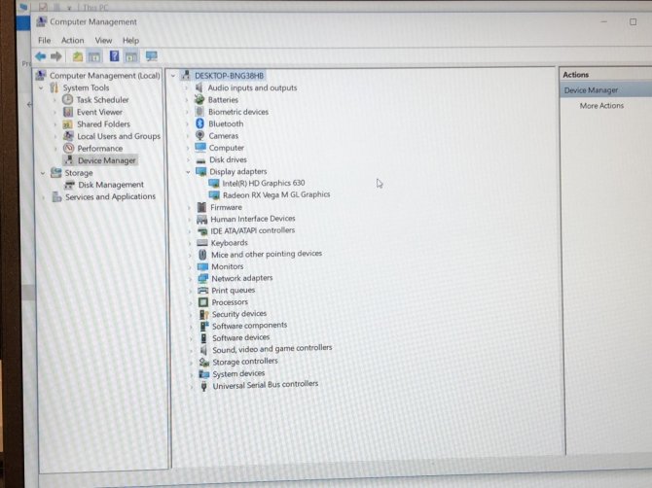This screenshot has width=652, height=488.
Task: Collapse the Storage tree node
Action: pyautogui.click(x=43, y=173)
